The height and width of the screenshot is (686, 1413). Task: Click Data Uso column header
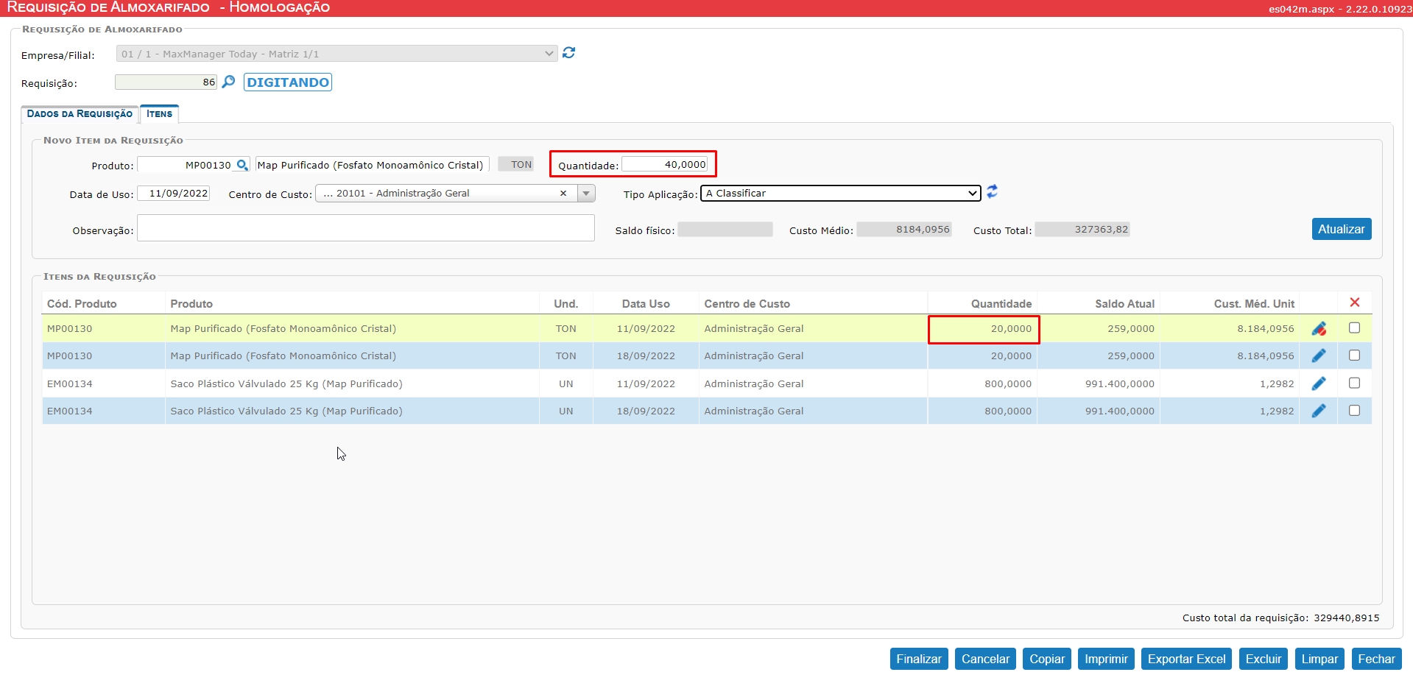646,303
